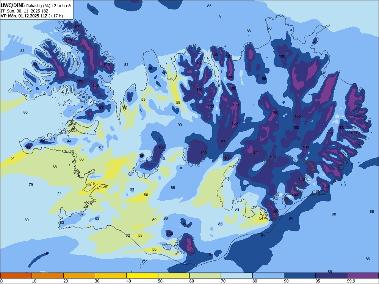Image resolution: width=379 pixels, height=284 pixels.
Task: Select the legend scale label '10'
Action: (x=34, y=281)
